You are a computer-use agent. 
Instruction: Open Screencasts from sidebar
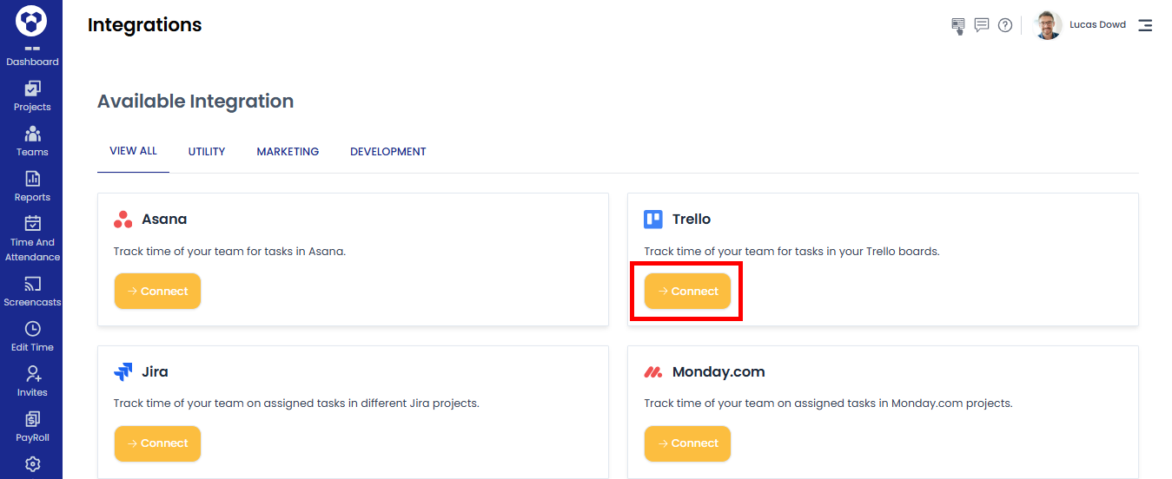click(32, 292)
